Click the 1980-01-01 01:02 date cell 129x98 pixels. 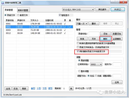pyautogui.click(x=53, y=30)
